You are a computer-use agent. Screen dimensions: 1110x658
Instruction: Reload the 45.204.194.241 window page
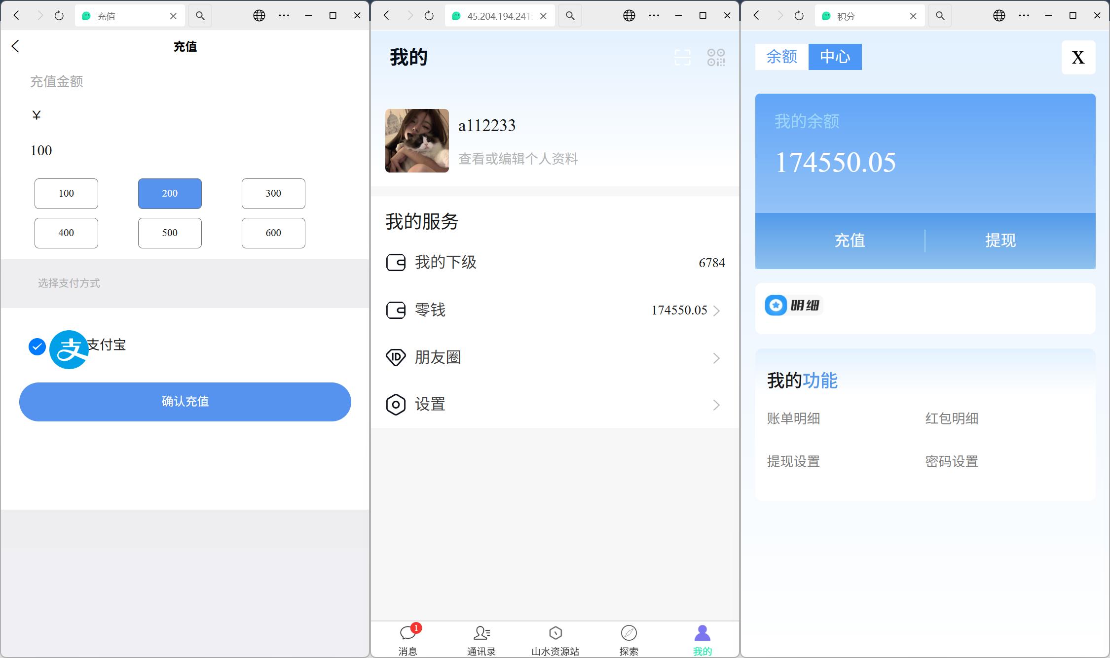click(429, 16)
